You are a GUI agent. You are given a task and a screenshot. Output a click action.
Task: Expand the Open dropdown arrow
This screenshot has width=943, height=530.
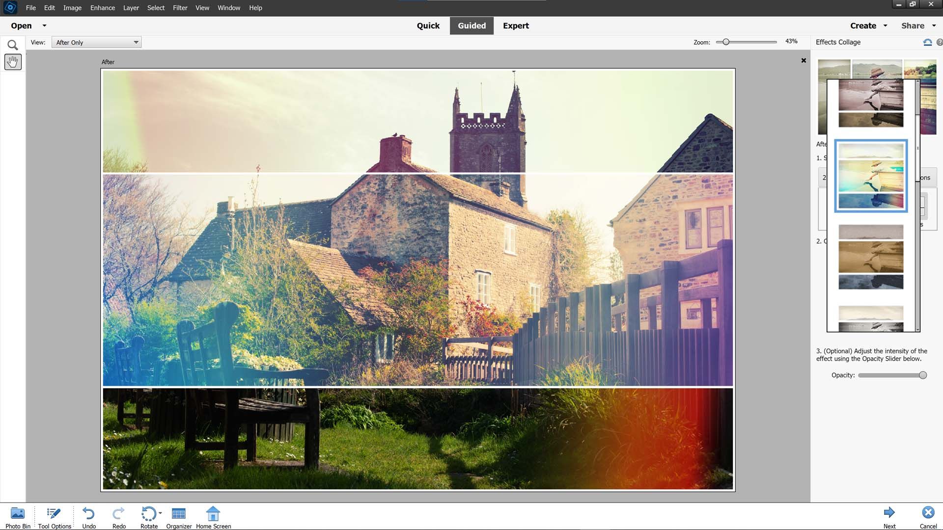tap(44, 26)
